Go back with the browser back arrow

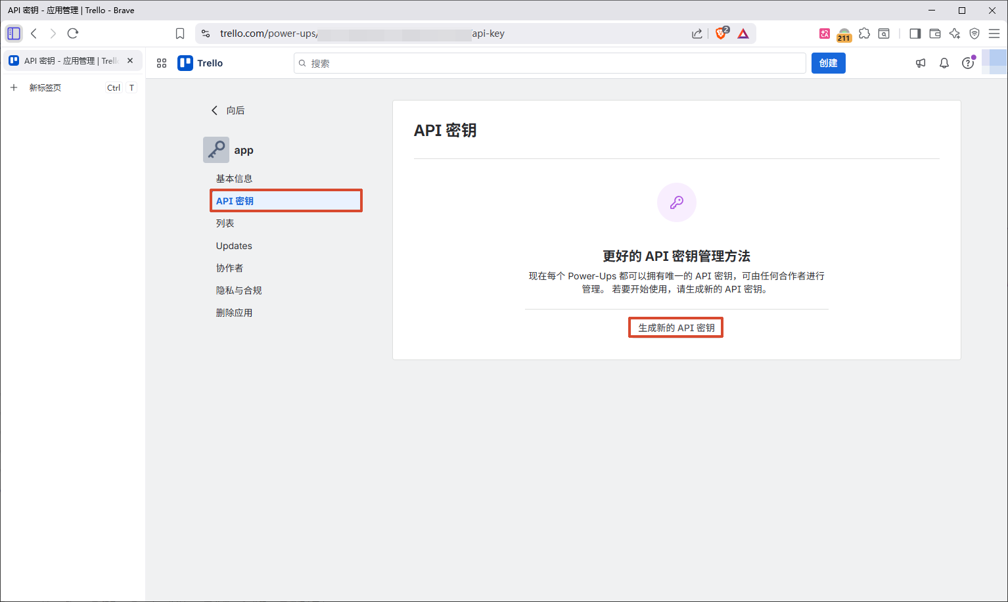34,34
